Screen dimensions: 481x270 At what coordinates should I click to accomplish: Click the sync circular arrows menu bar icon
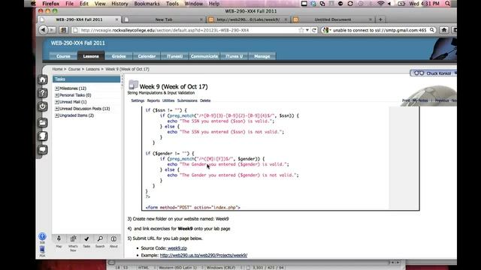click(x=350, y=4)
